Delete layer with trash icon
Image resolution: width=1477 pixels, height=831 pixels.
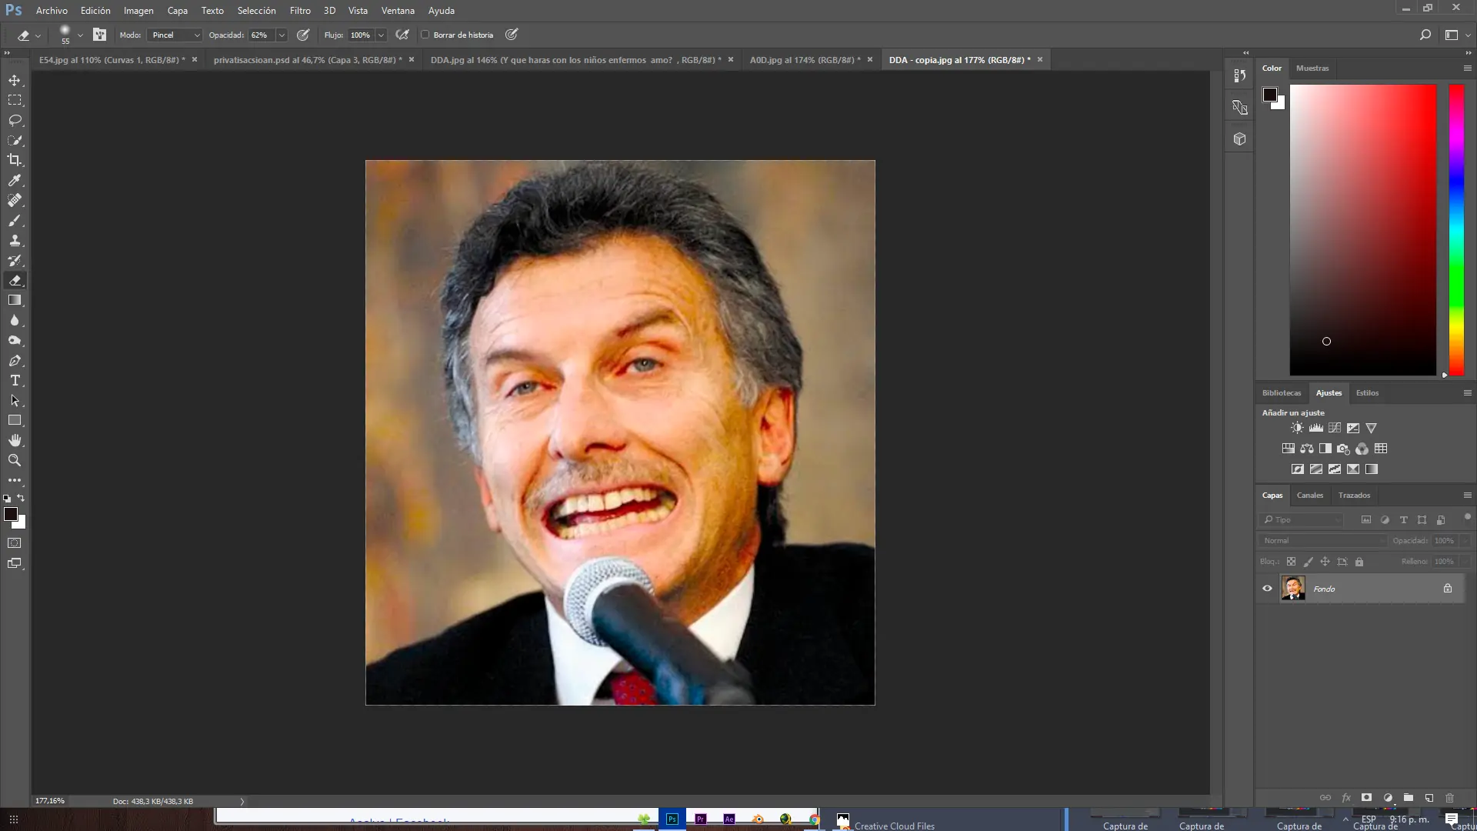[1449, 798]
